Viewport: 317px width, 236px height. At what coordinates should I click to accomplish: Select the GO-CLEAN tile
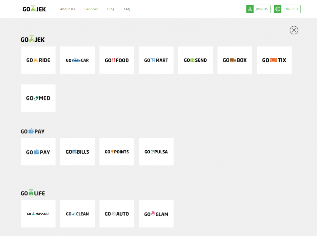(x=77, y=214)
